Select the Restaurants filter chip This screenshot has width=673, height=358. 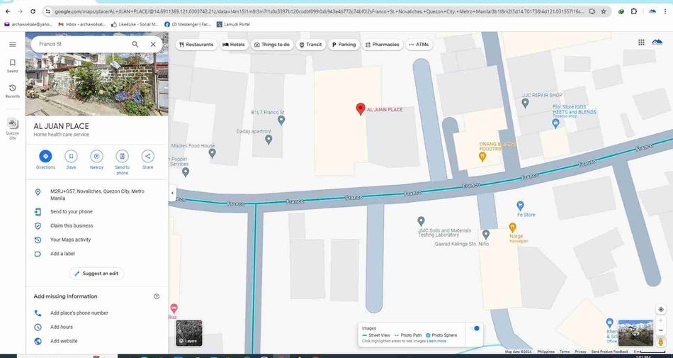[196, 45]
